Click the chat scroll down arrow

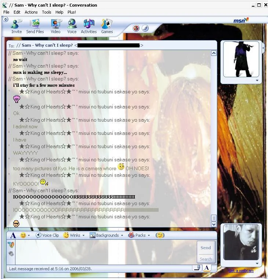tap(214, 224)
